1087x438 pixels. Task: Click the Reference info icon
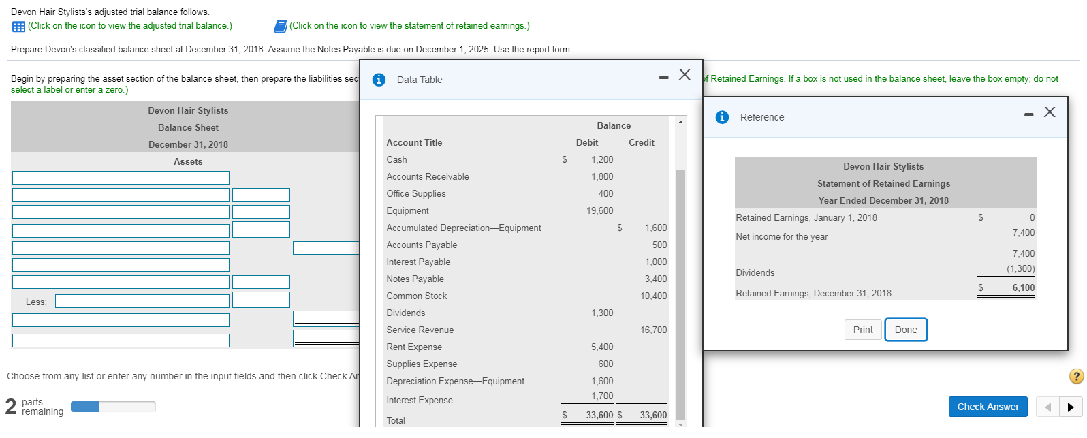(x=722, y=117)
